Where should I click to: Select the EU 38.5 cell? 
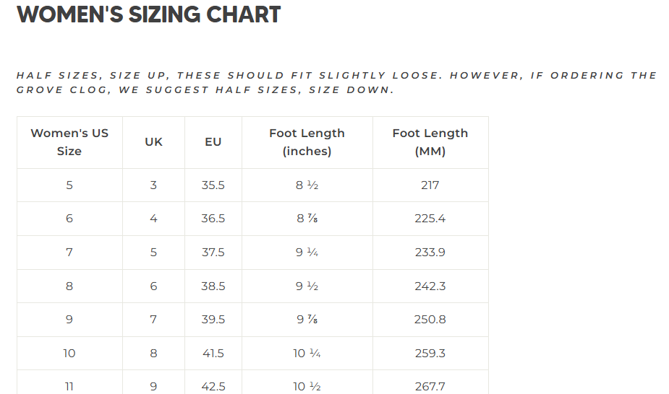point(213,286)
